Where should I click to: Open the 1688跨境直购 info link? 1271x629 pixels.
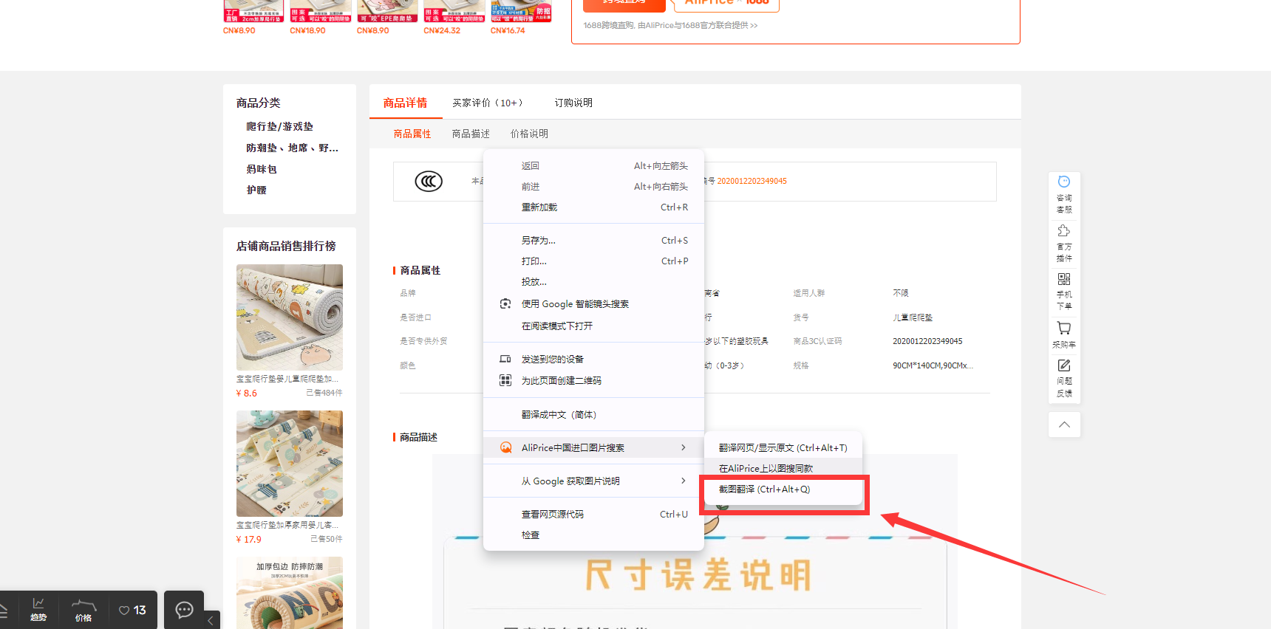[670, 25]
